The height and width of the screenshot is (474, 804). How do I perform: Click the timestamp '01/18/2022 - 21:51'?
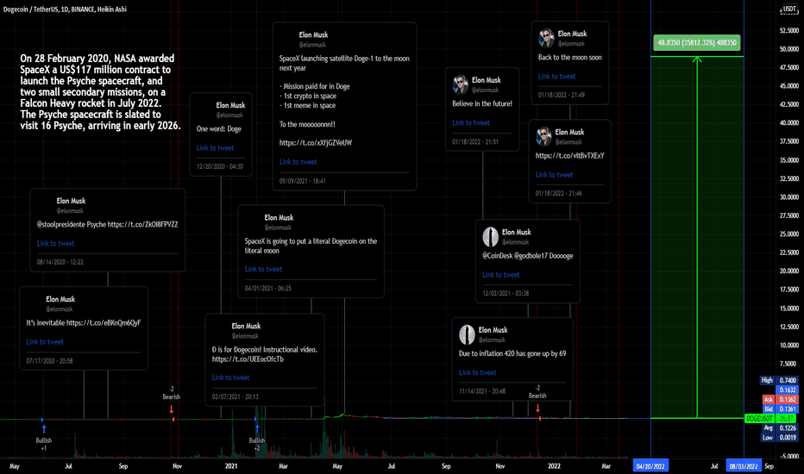pyautogui.click(x=475, y=142)
